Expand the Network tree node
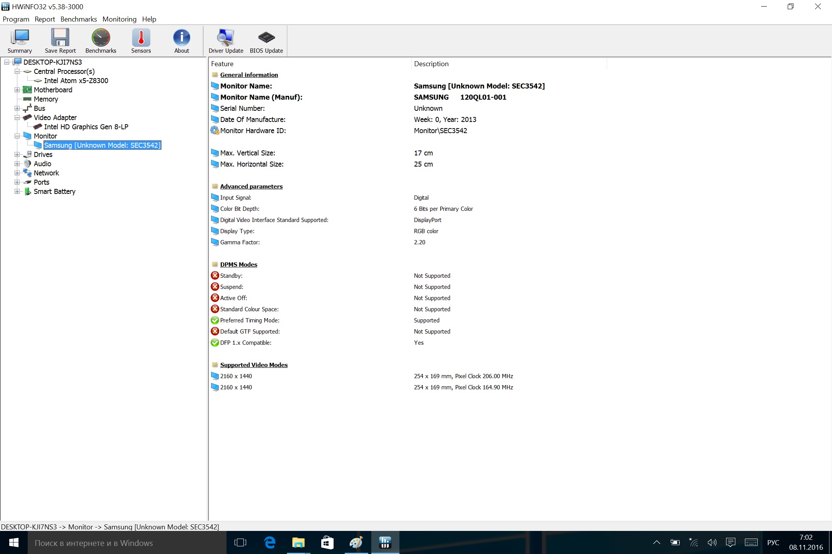This screenshot has width=832, height=554. coord(17,173)
